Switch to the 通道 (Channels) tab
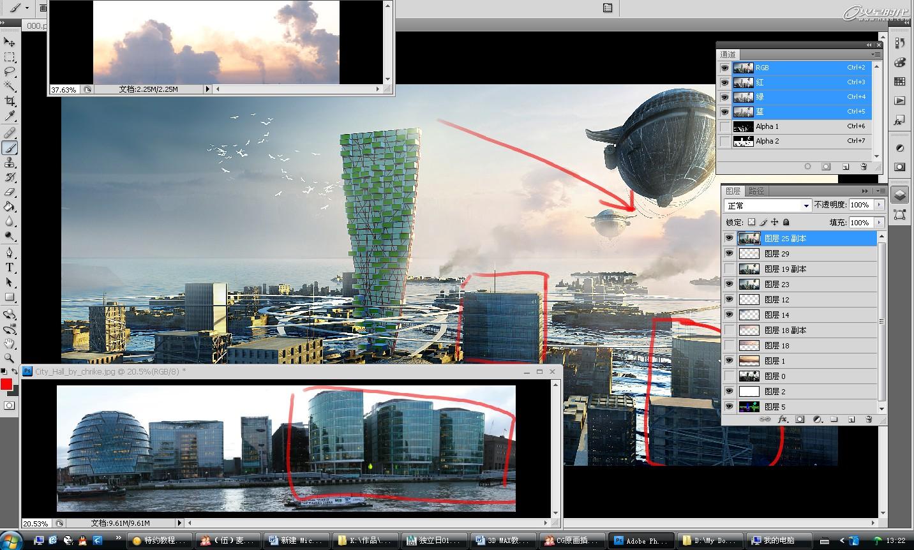Image resolution: width=914 pixels, height=550 pixels. coord(728,54)
